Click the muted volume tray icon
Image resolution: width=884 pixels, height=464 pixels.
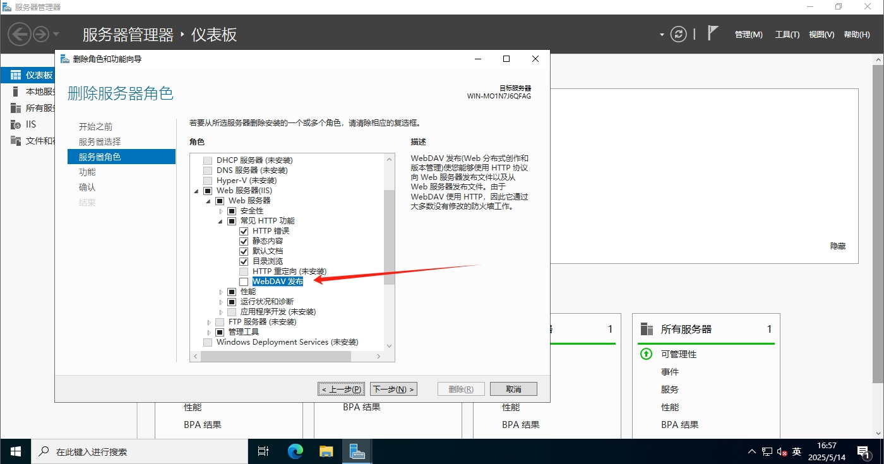(x=782, y=452)
